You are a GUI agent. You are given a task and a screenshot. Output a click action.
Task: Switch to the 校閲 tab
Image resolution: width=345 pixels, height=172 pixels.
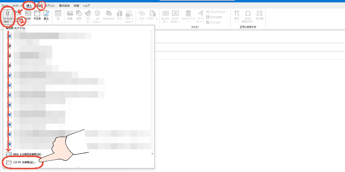76,6
